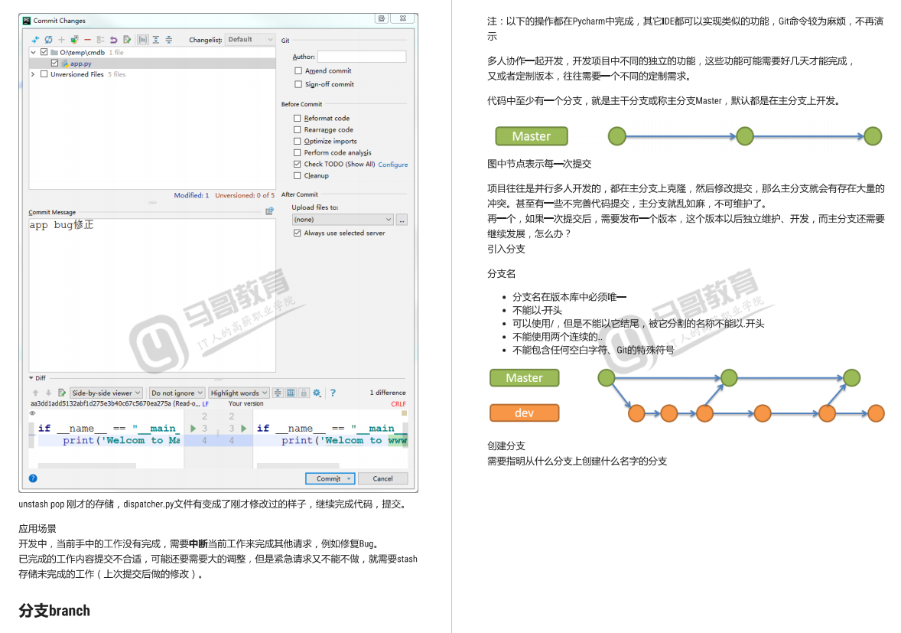Screen dimensions: 901x633
Task: Open the Changelist dropdown
Action: tap(249, 39)
